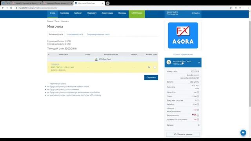Click info bracket next to Уровень VIP-программы

pos(198,119)
